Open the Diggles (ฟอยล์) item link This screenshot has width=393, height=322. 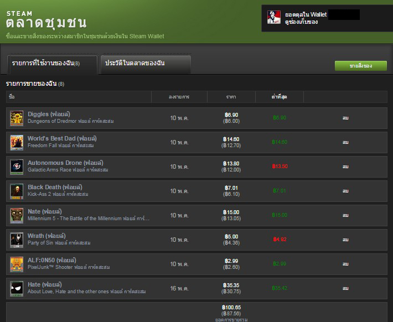49,114
